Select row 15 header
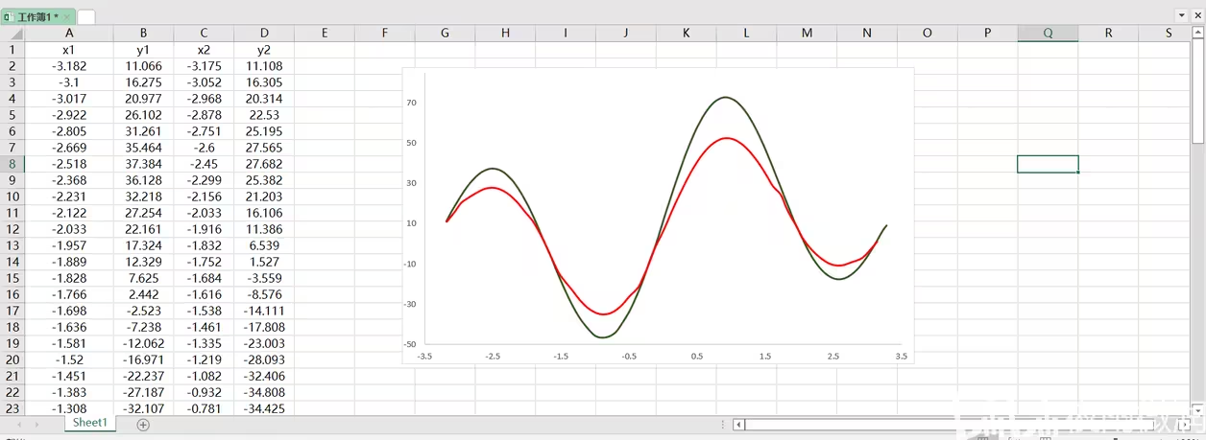This screenshot has height=440, width=1206. click(x=12, y=278)
